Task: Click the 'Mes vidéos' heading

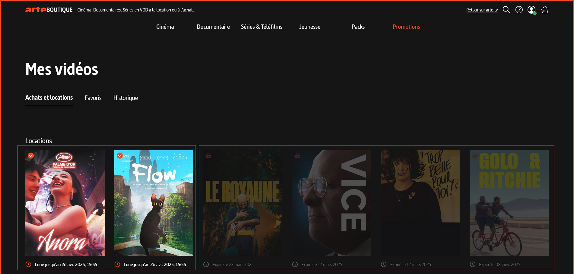Action: [62, 69]
